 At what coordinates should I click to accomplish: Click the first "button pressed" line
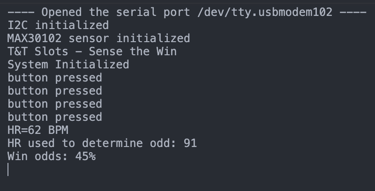click(x=54, y=77)
